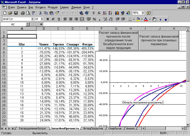The height and width of the screenshot is (136, 190).
Task: Merge and center cells icon
Action: [82, 19]
